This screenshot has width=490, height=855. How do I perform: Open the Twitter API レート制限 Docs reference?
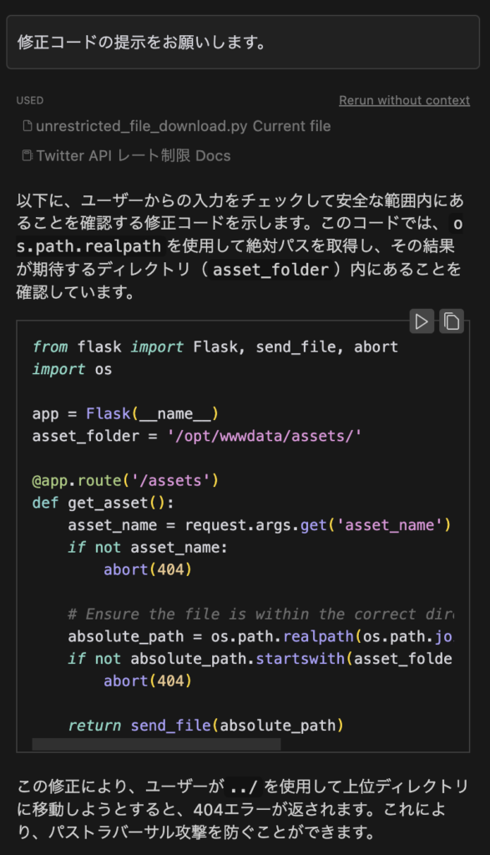pyautogui.click(x=126, y=156)
